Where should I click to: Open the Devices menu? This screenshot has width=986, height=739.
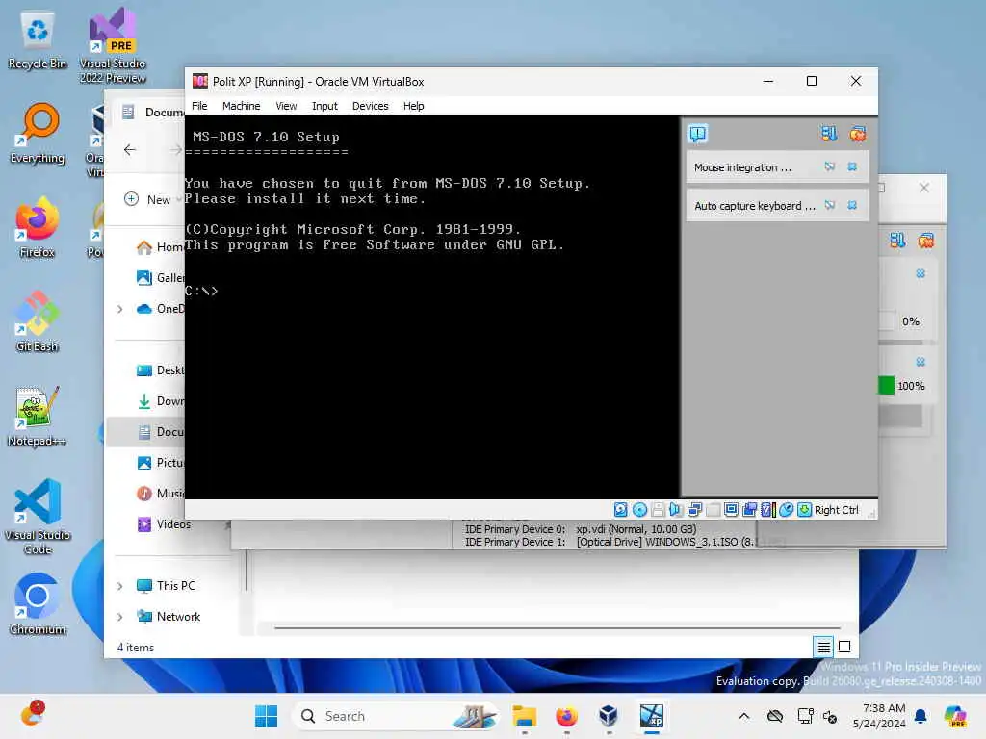pyautogui.click(x=370, y=106)
